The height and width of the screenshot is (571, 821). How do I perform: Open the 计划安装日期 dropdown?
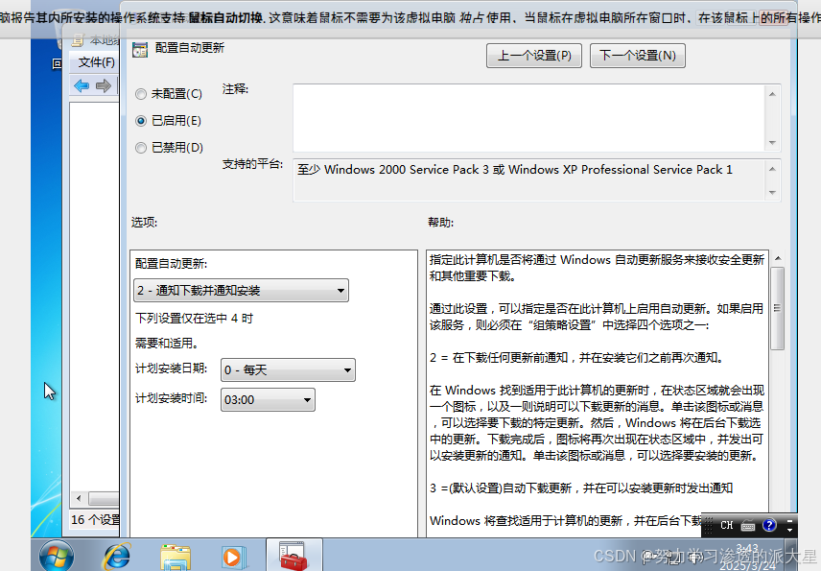[x=288, y=369]
